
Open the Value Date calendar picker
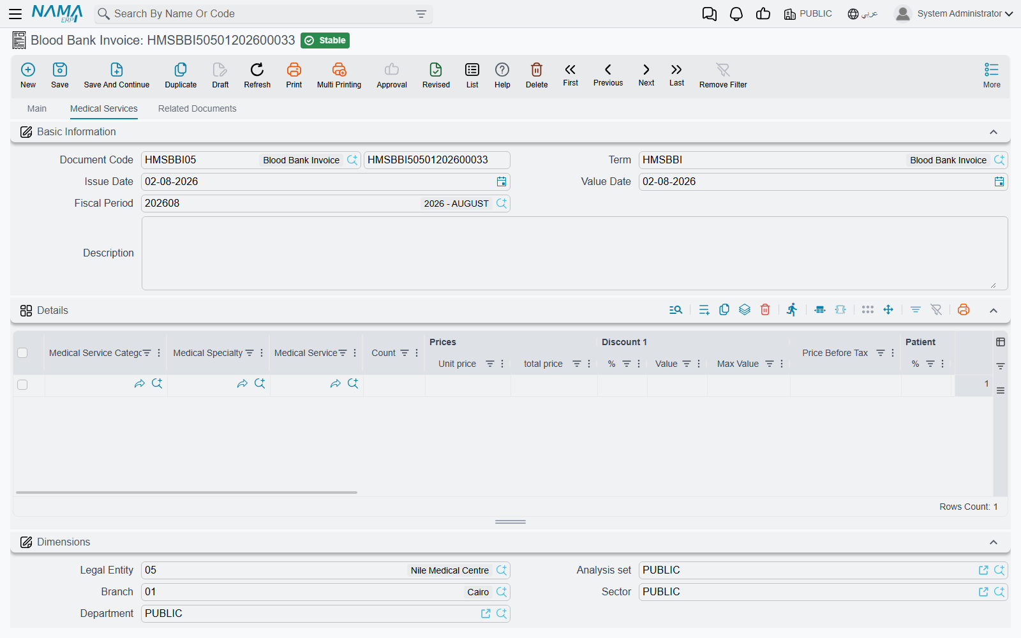(x=999, y=182)
